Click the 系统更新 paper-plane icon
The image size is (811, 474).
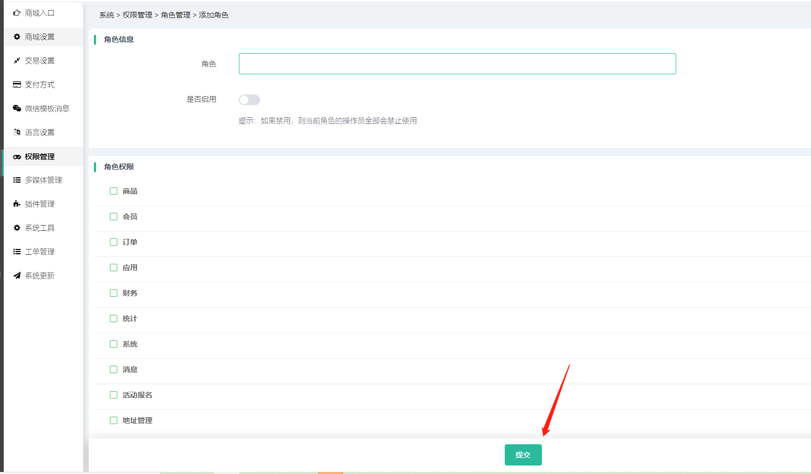17,275
